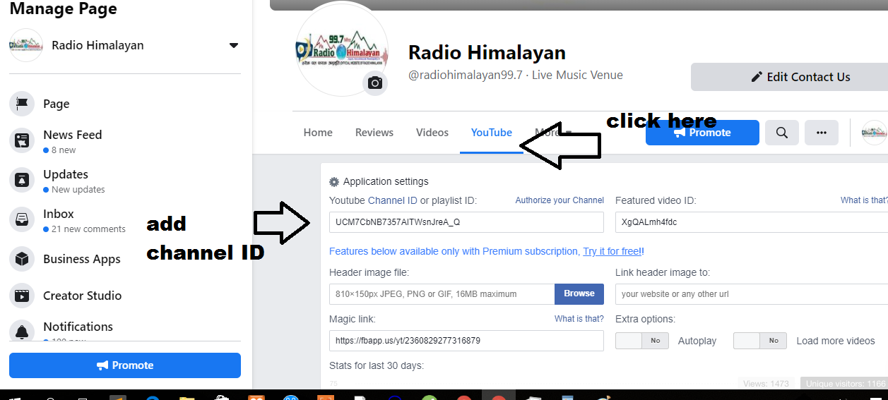The height and width of the screenshot is (400, 888).
Task: Click the 'Views: 1473' stat
Action: click(x=766, y=384)
